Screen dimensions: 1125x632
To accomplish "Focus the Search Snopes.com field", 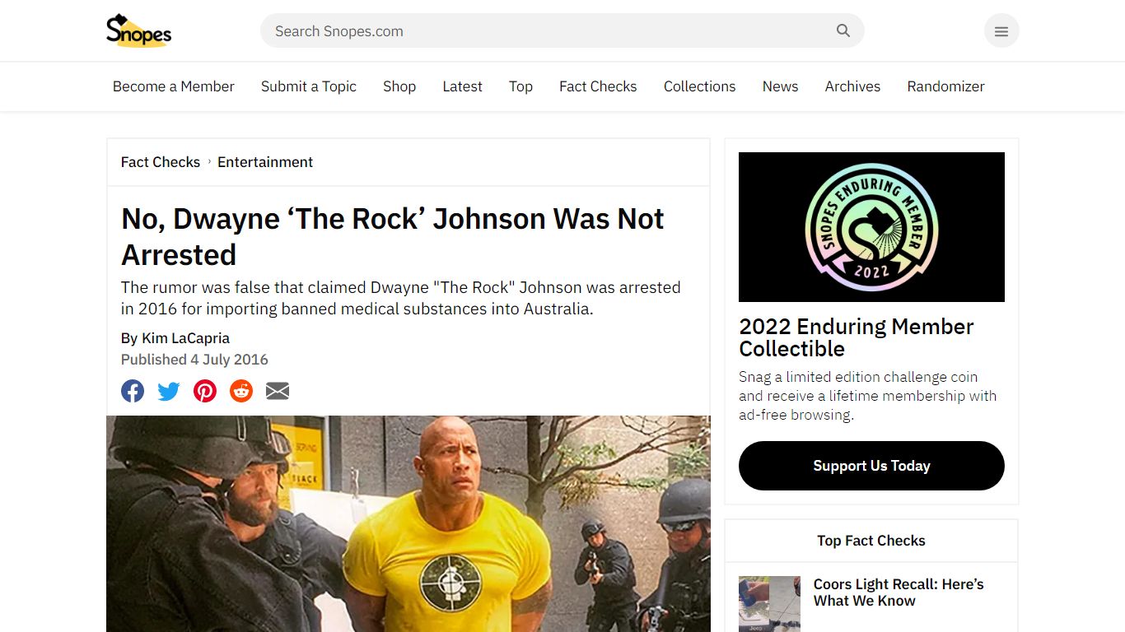I will coord(562,30).
